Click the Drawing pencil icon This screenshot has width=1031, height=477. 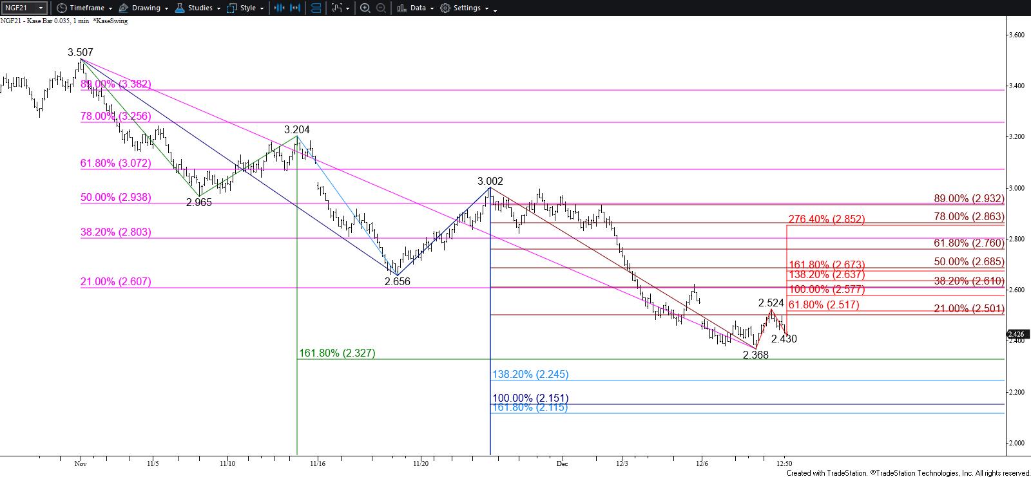(x=124, y=8)
